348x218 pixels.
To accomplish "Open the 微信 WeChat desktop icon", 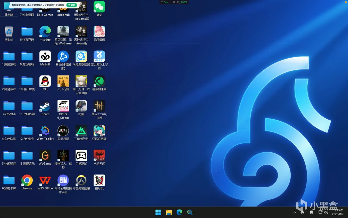I will click(x=99, y=7).
